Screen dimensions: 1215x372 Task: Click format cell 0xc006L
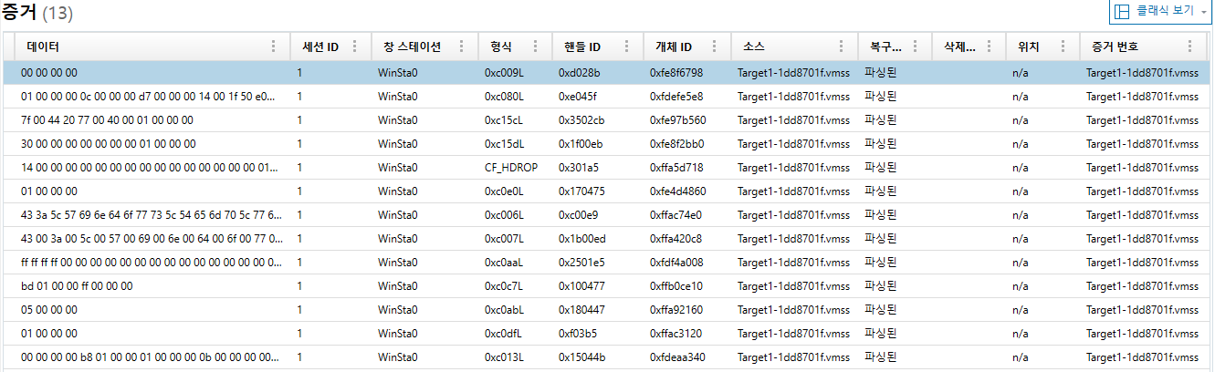click(x=504, y=214)
